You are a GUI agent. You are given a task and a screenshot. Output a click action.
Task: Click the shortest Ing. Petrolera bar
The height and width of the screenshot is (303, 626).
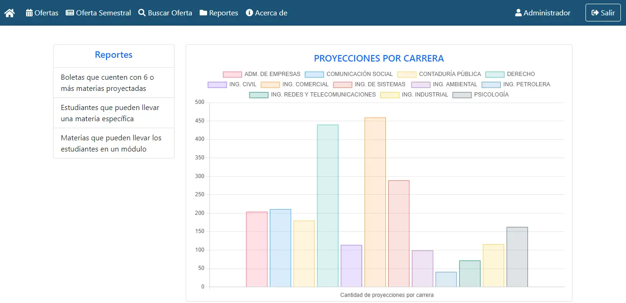tap(446, 279)
